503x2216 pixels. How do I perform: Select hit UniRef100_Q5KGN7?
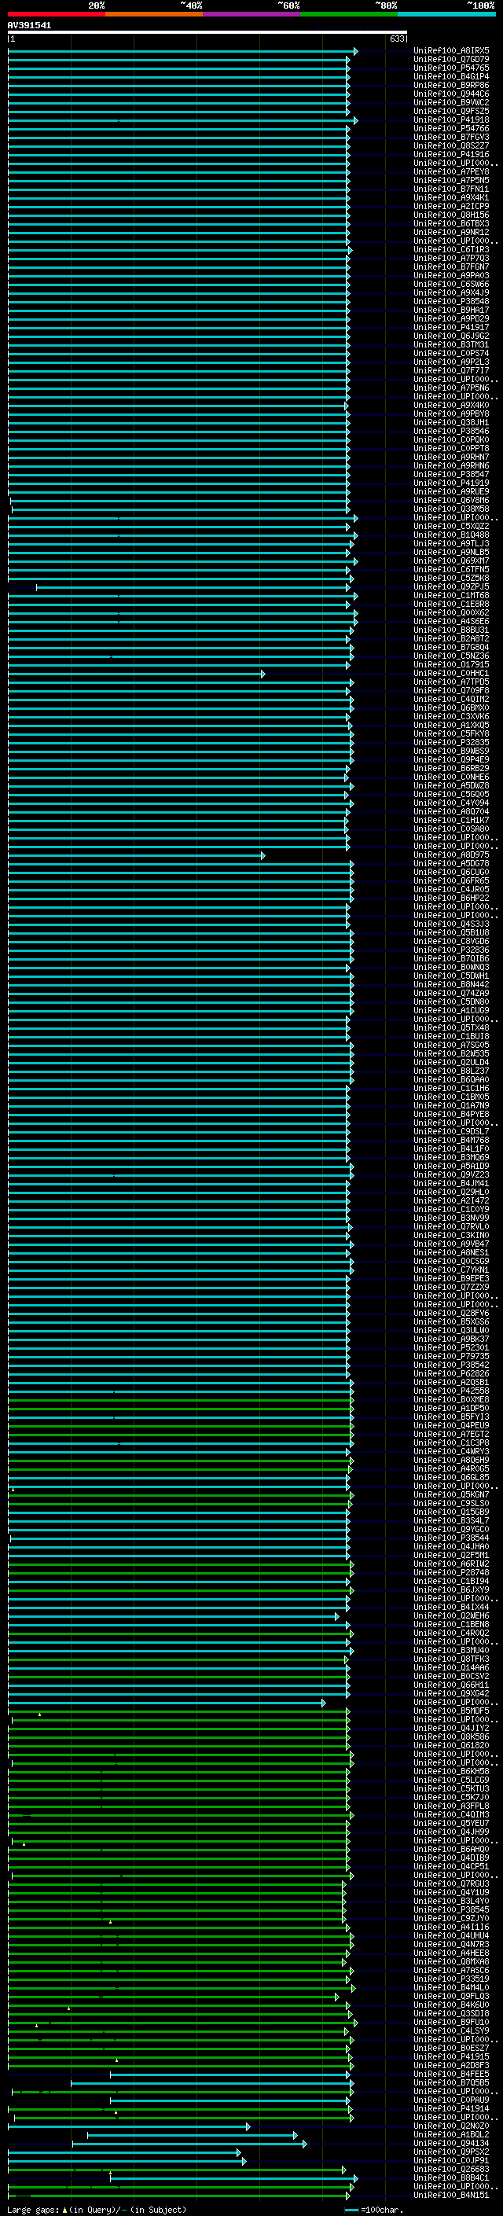pos(451,1495)
